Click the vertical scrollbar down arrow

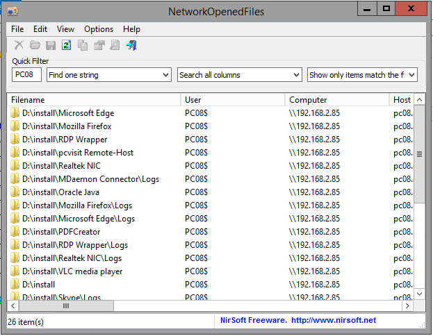(x=419, y=294)
